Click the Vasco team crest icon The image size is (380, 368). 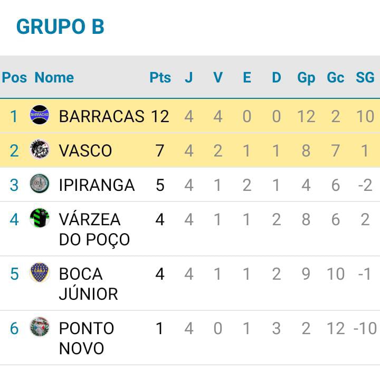click(40, 149)
